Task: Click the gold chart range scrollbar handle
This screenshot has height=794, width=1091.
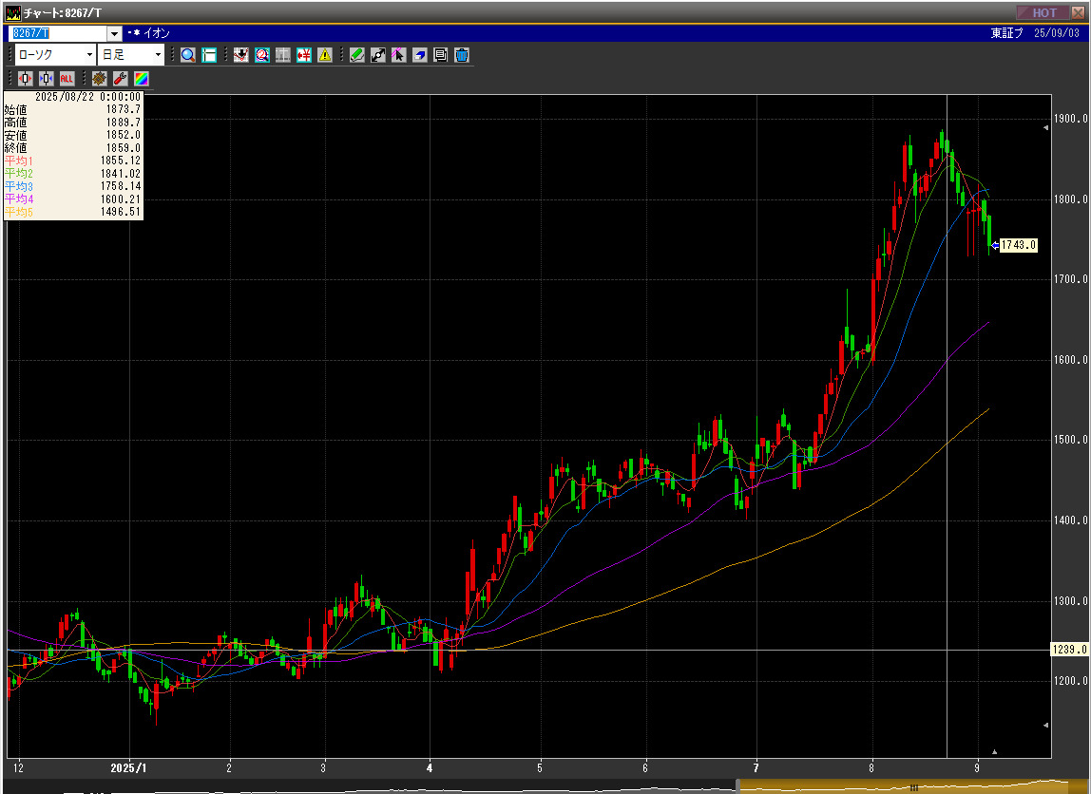Action: pos(912,786)
